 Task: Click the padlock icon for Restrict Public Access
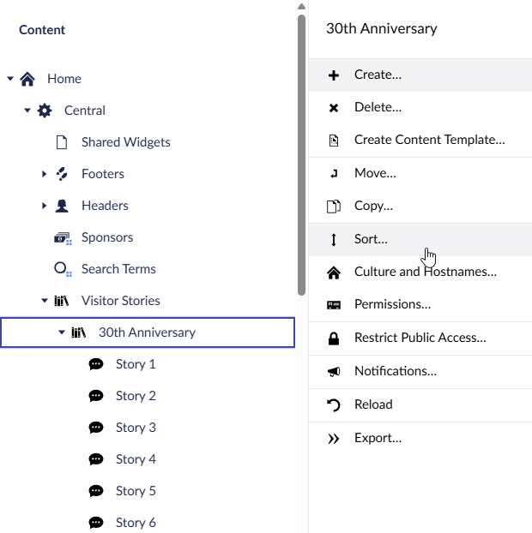click(x=334, y=338)
